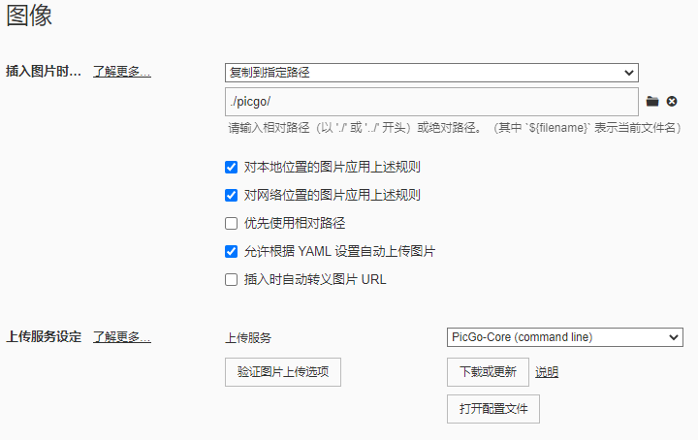Click the 上传服务 label text
The height and width of the screenshot is (440, 698).
pos(248,337)
